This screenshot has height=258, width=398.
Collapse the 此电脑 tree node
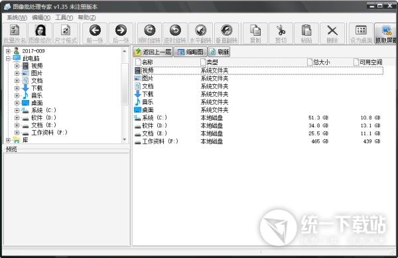tap(8, 58)
